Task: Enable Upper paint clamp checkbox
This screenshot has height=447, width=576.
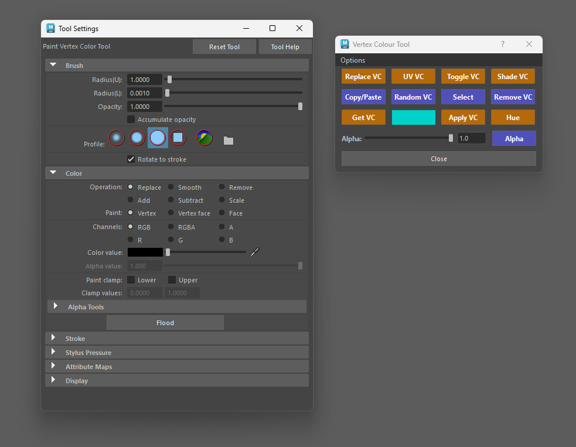Action: (172, 280)
